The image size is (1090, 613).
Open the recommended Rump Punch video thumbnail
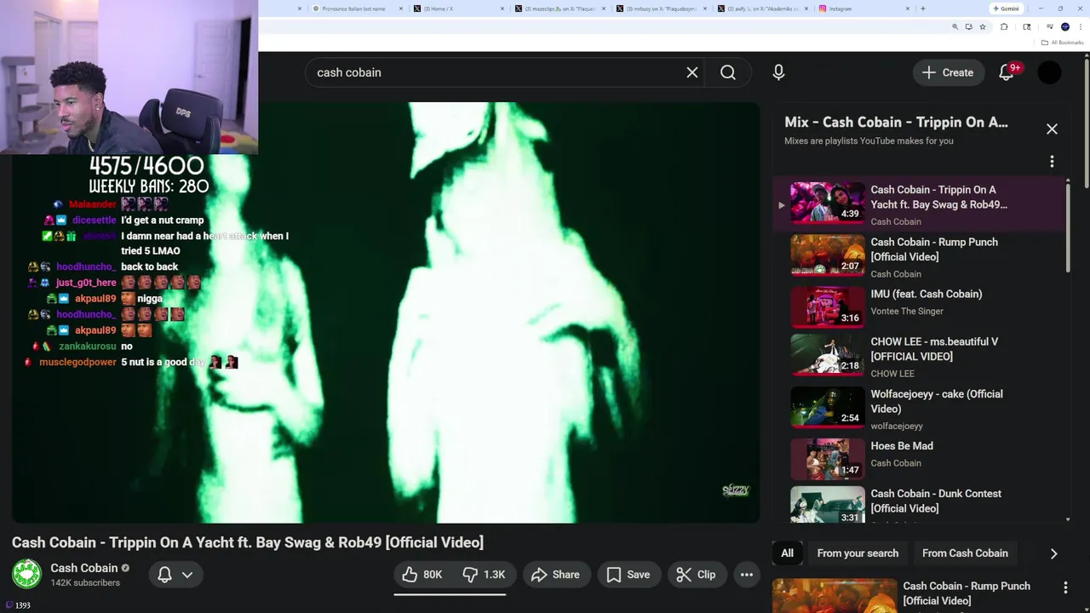point(835,596)
